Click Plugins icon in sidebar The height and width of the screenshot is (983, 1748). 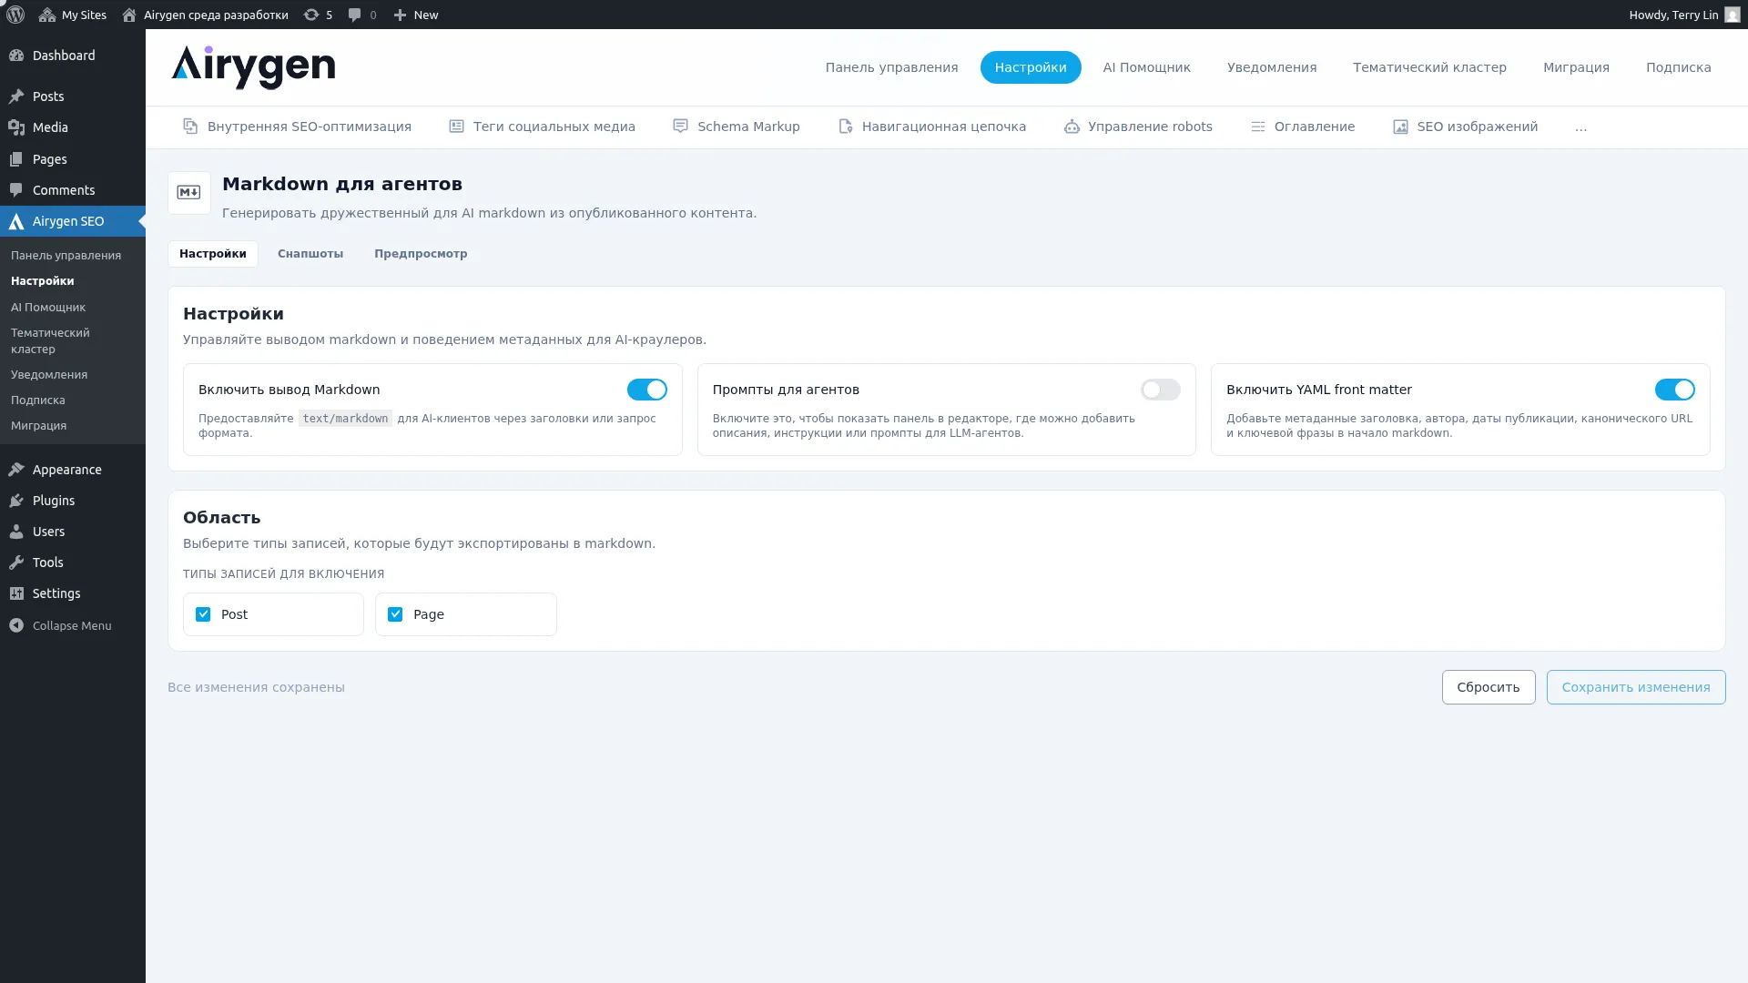click(16, 501)
